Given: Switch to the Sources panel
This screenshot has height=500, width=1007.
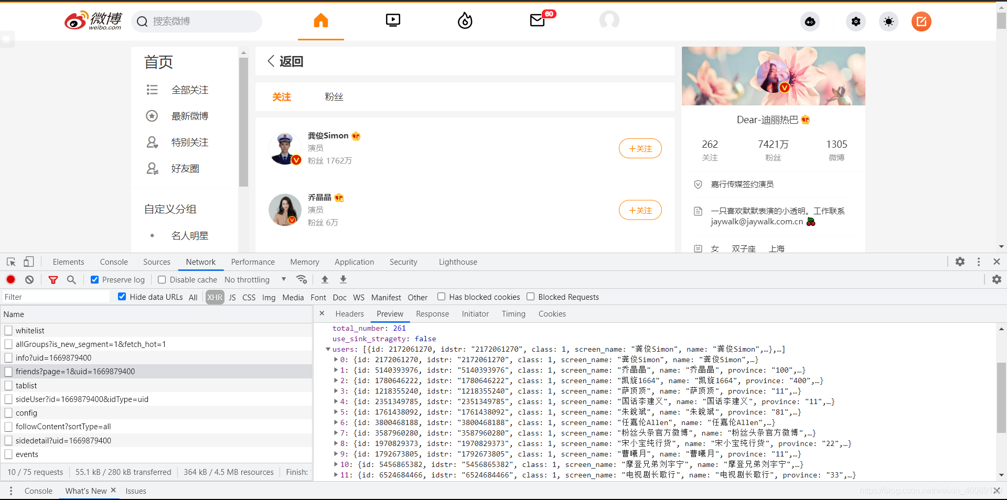Looking at the screenshot, I should (x=157, y=262).
